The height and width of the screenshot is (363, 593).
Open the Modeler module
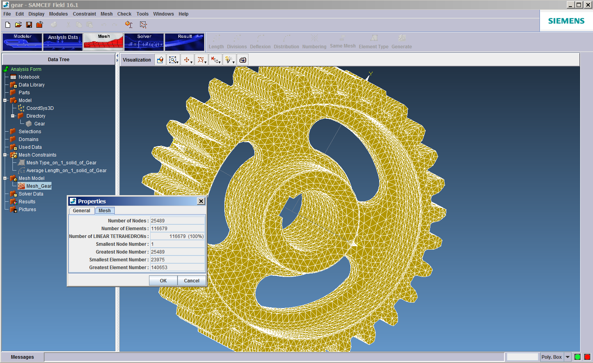pos(22,42)
